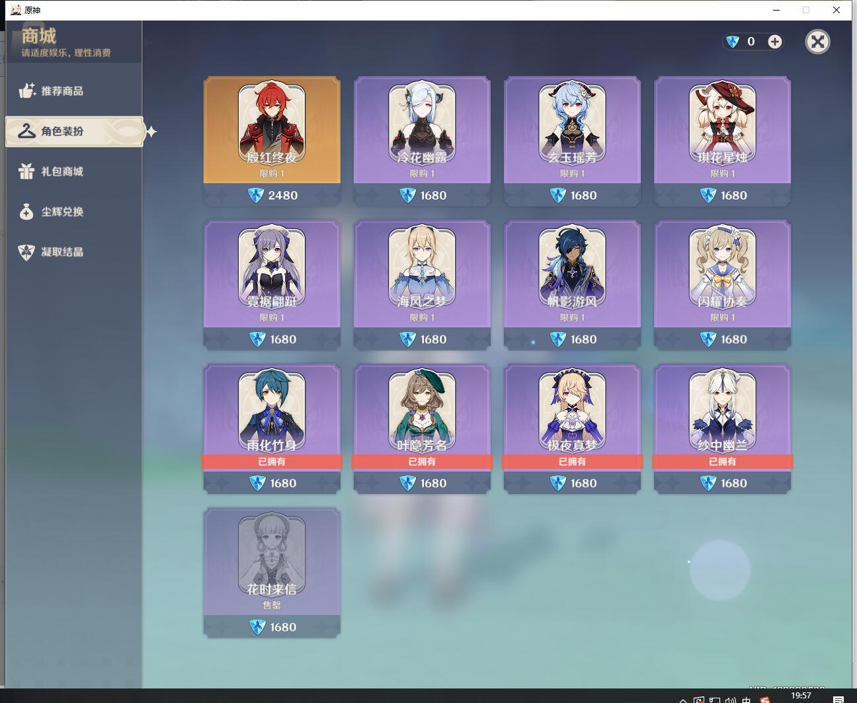
Task: Select the 琪花星烛 outfit card
Action: point(722,142)
